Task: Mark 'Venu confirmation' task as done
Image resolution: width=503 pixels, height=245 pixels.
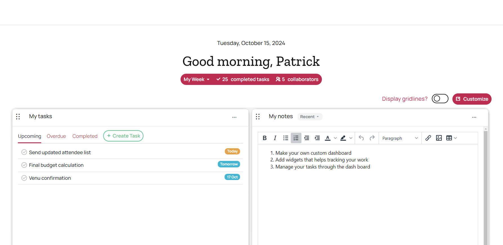Action: coord(24,178)
